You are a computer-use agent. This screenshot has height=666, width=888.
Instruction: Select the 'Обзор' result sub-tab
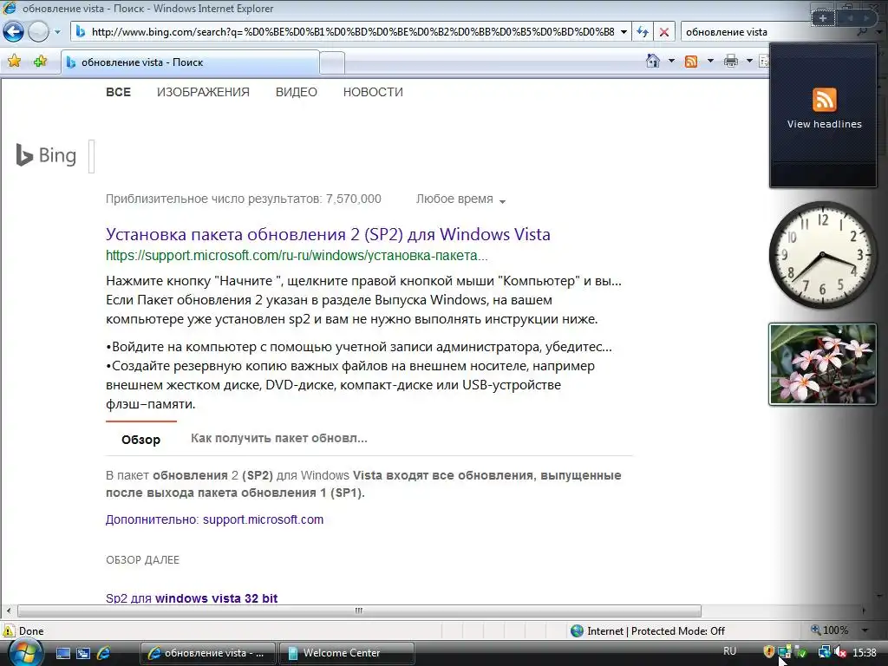pos(141,440)
